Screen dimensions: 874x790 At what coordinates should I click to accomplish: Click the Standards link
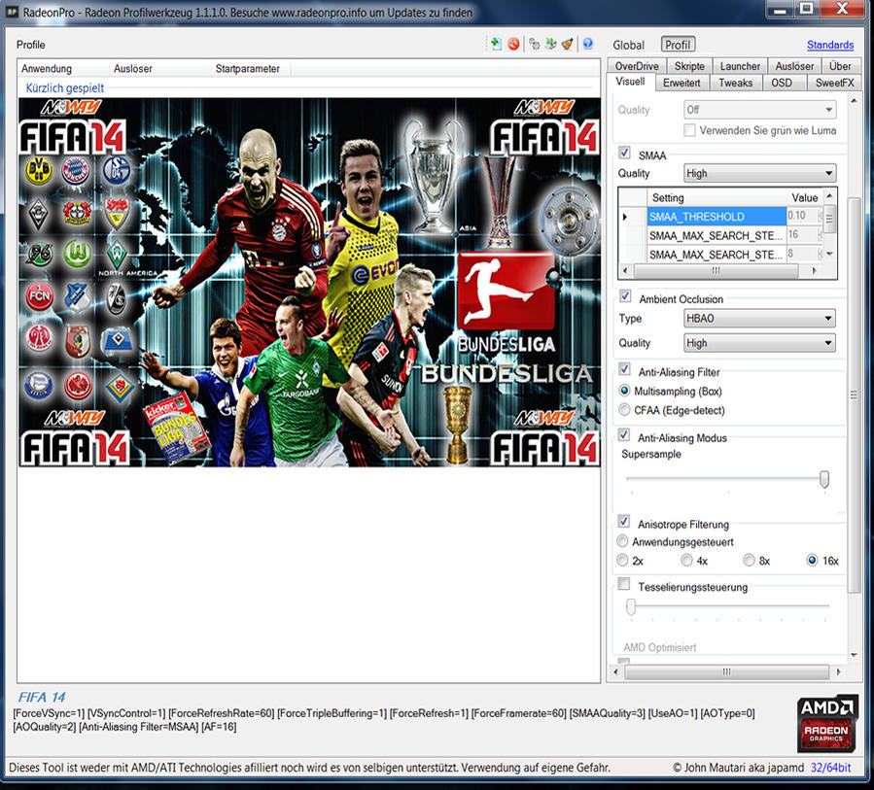pos(830,45)
